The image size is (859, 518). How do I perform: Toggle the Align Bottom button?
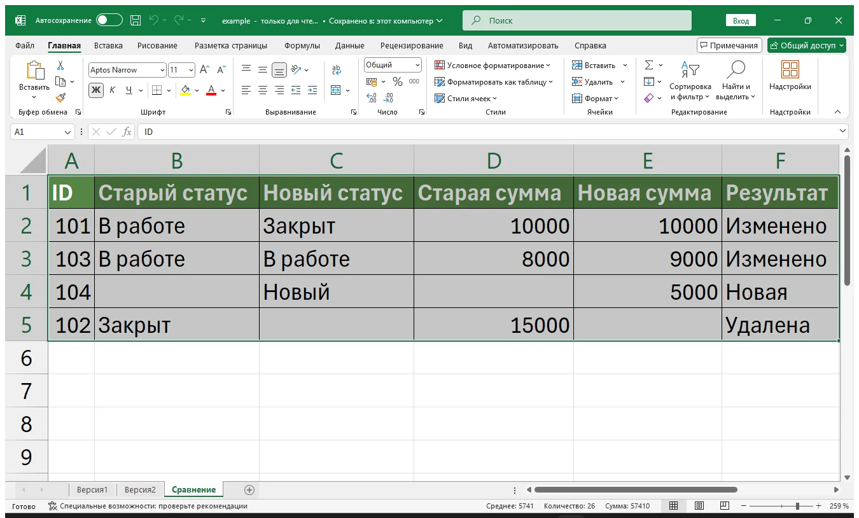click(x=279, y=70)
